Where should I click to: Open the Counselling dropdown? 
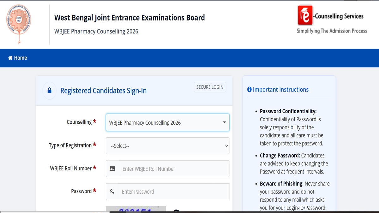click(x=167, y=122)
